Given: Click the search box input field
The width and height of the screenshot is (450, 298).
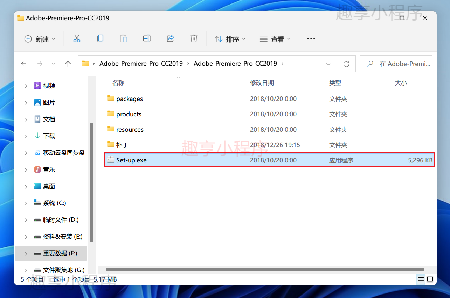Looking at the screenshot, I should 396,64.
